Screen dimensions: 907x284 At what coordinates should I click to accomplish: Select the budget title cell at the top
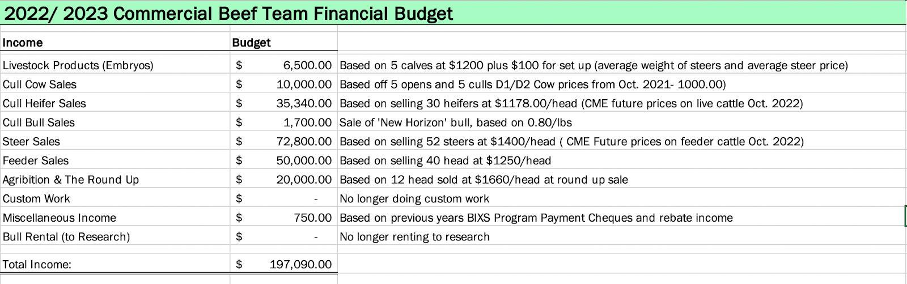228,13
